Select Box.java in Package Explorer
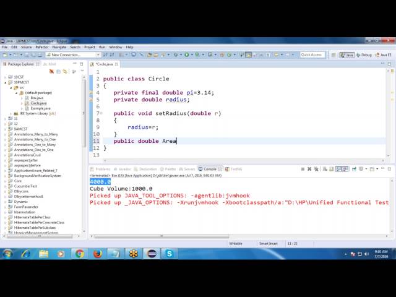396x297 pixels. click(37, 98)
